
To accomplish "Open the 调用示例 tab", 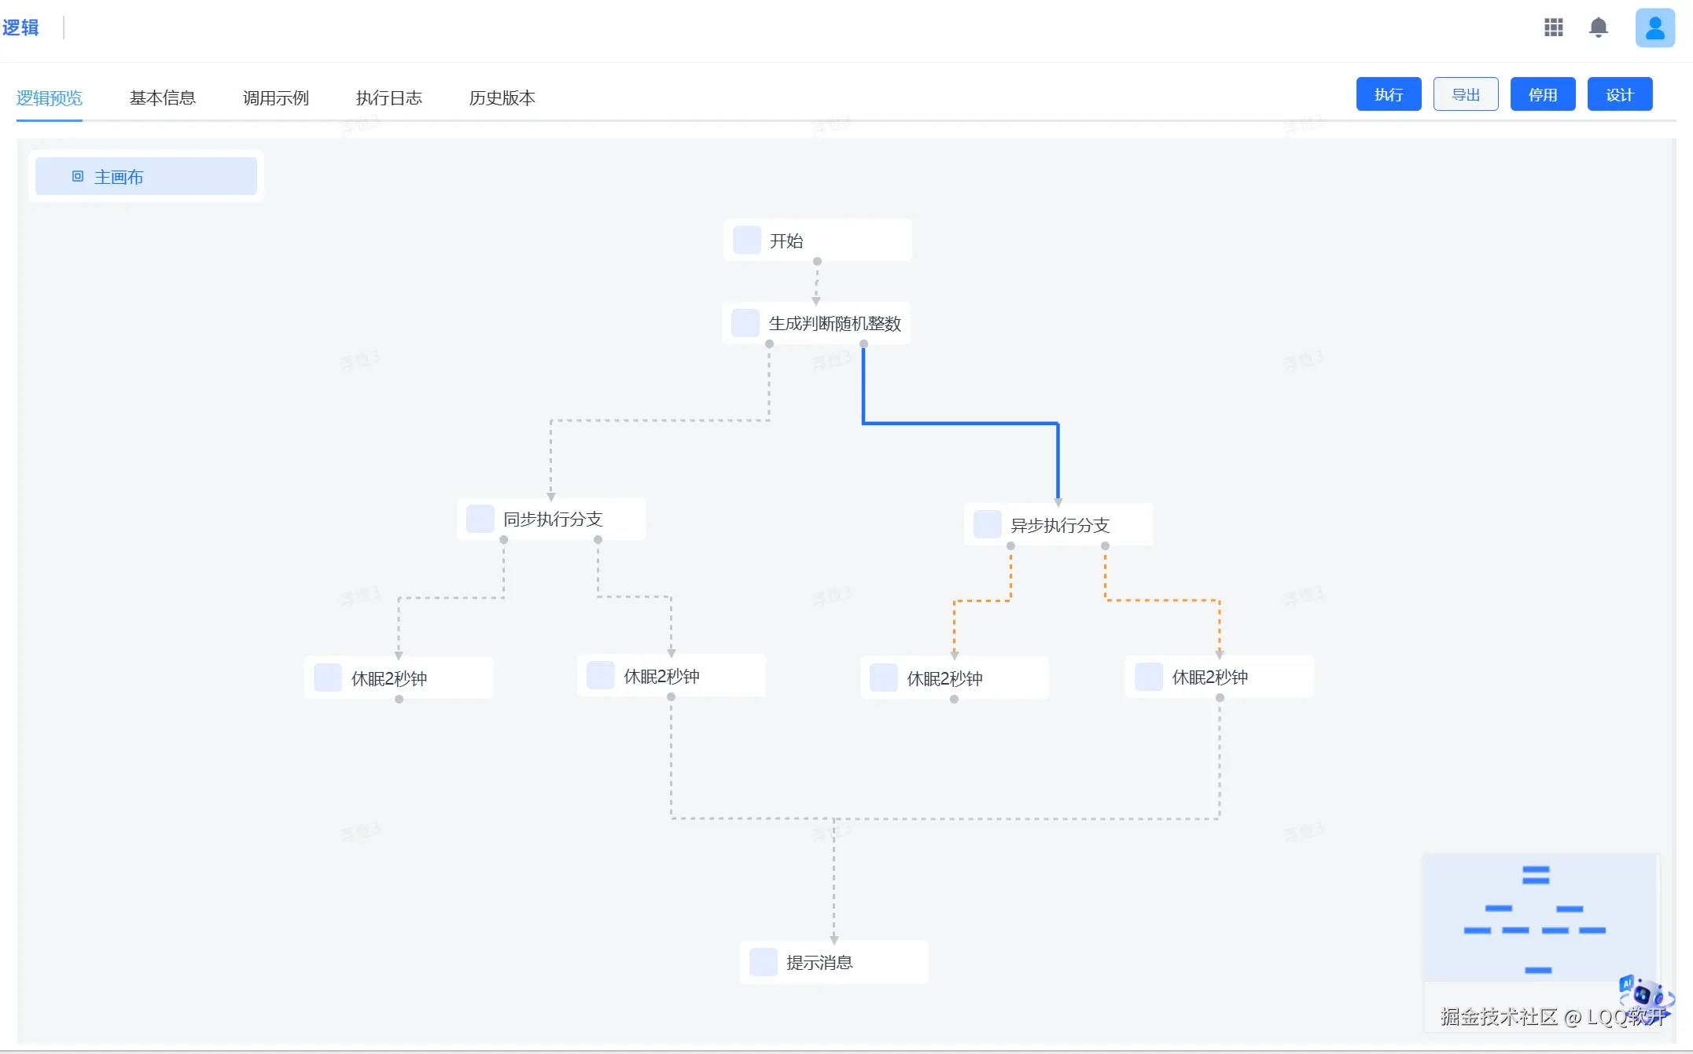I will point(275,98).
